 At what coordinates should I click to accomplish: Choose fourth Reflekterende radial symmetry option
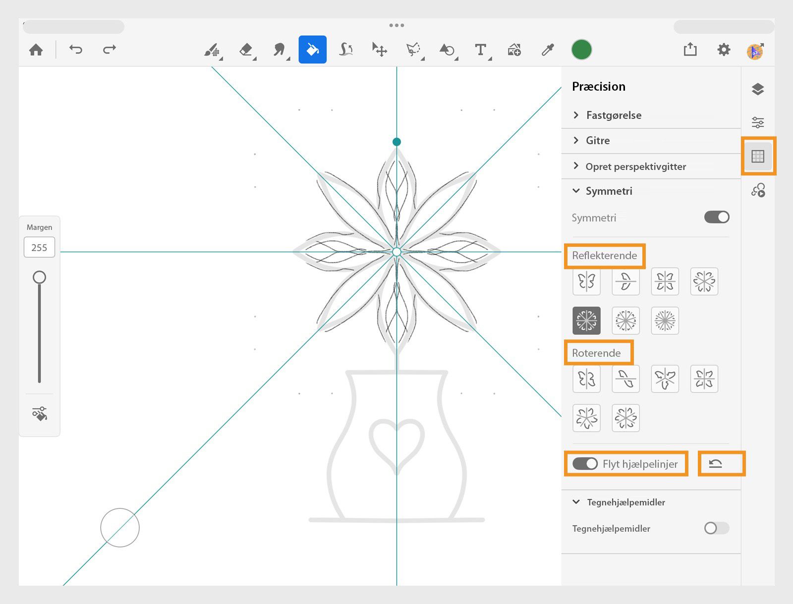[x=704, y=281]
